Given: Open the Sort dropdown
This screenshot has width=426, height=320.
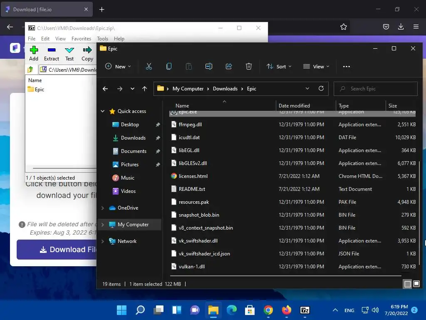Looking at the screenshot, I should (279, 66).
